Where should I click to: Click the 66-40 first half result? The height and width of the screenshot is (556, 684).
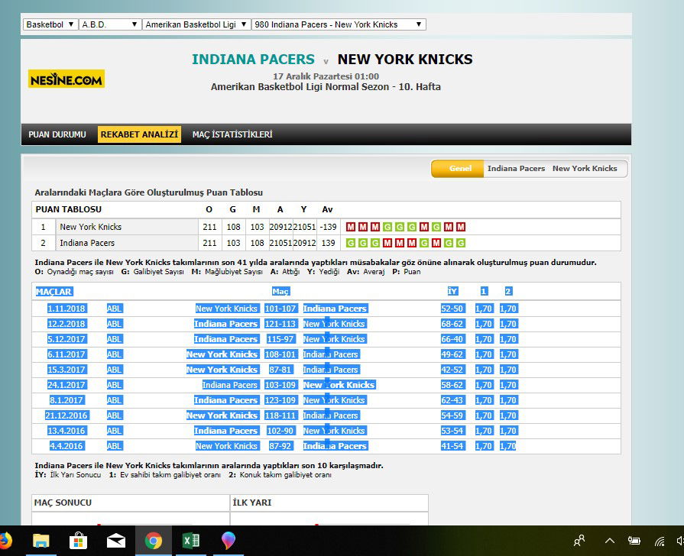coord(452,339)
